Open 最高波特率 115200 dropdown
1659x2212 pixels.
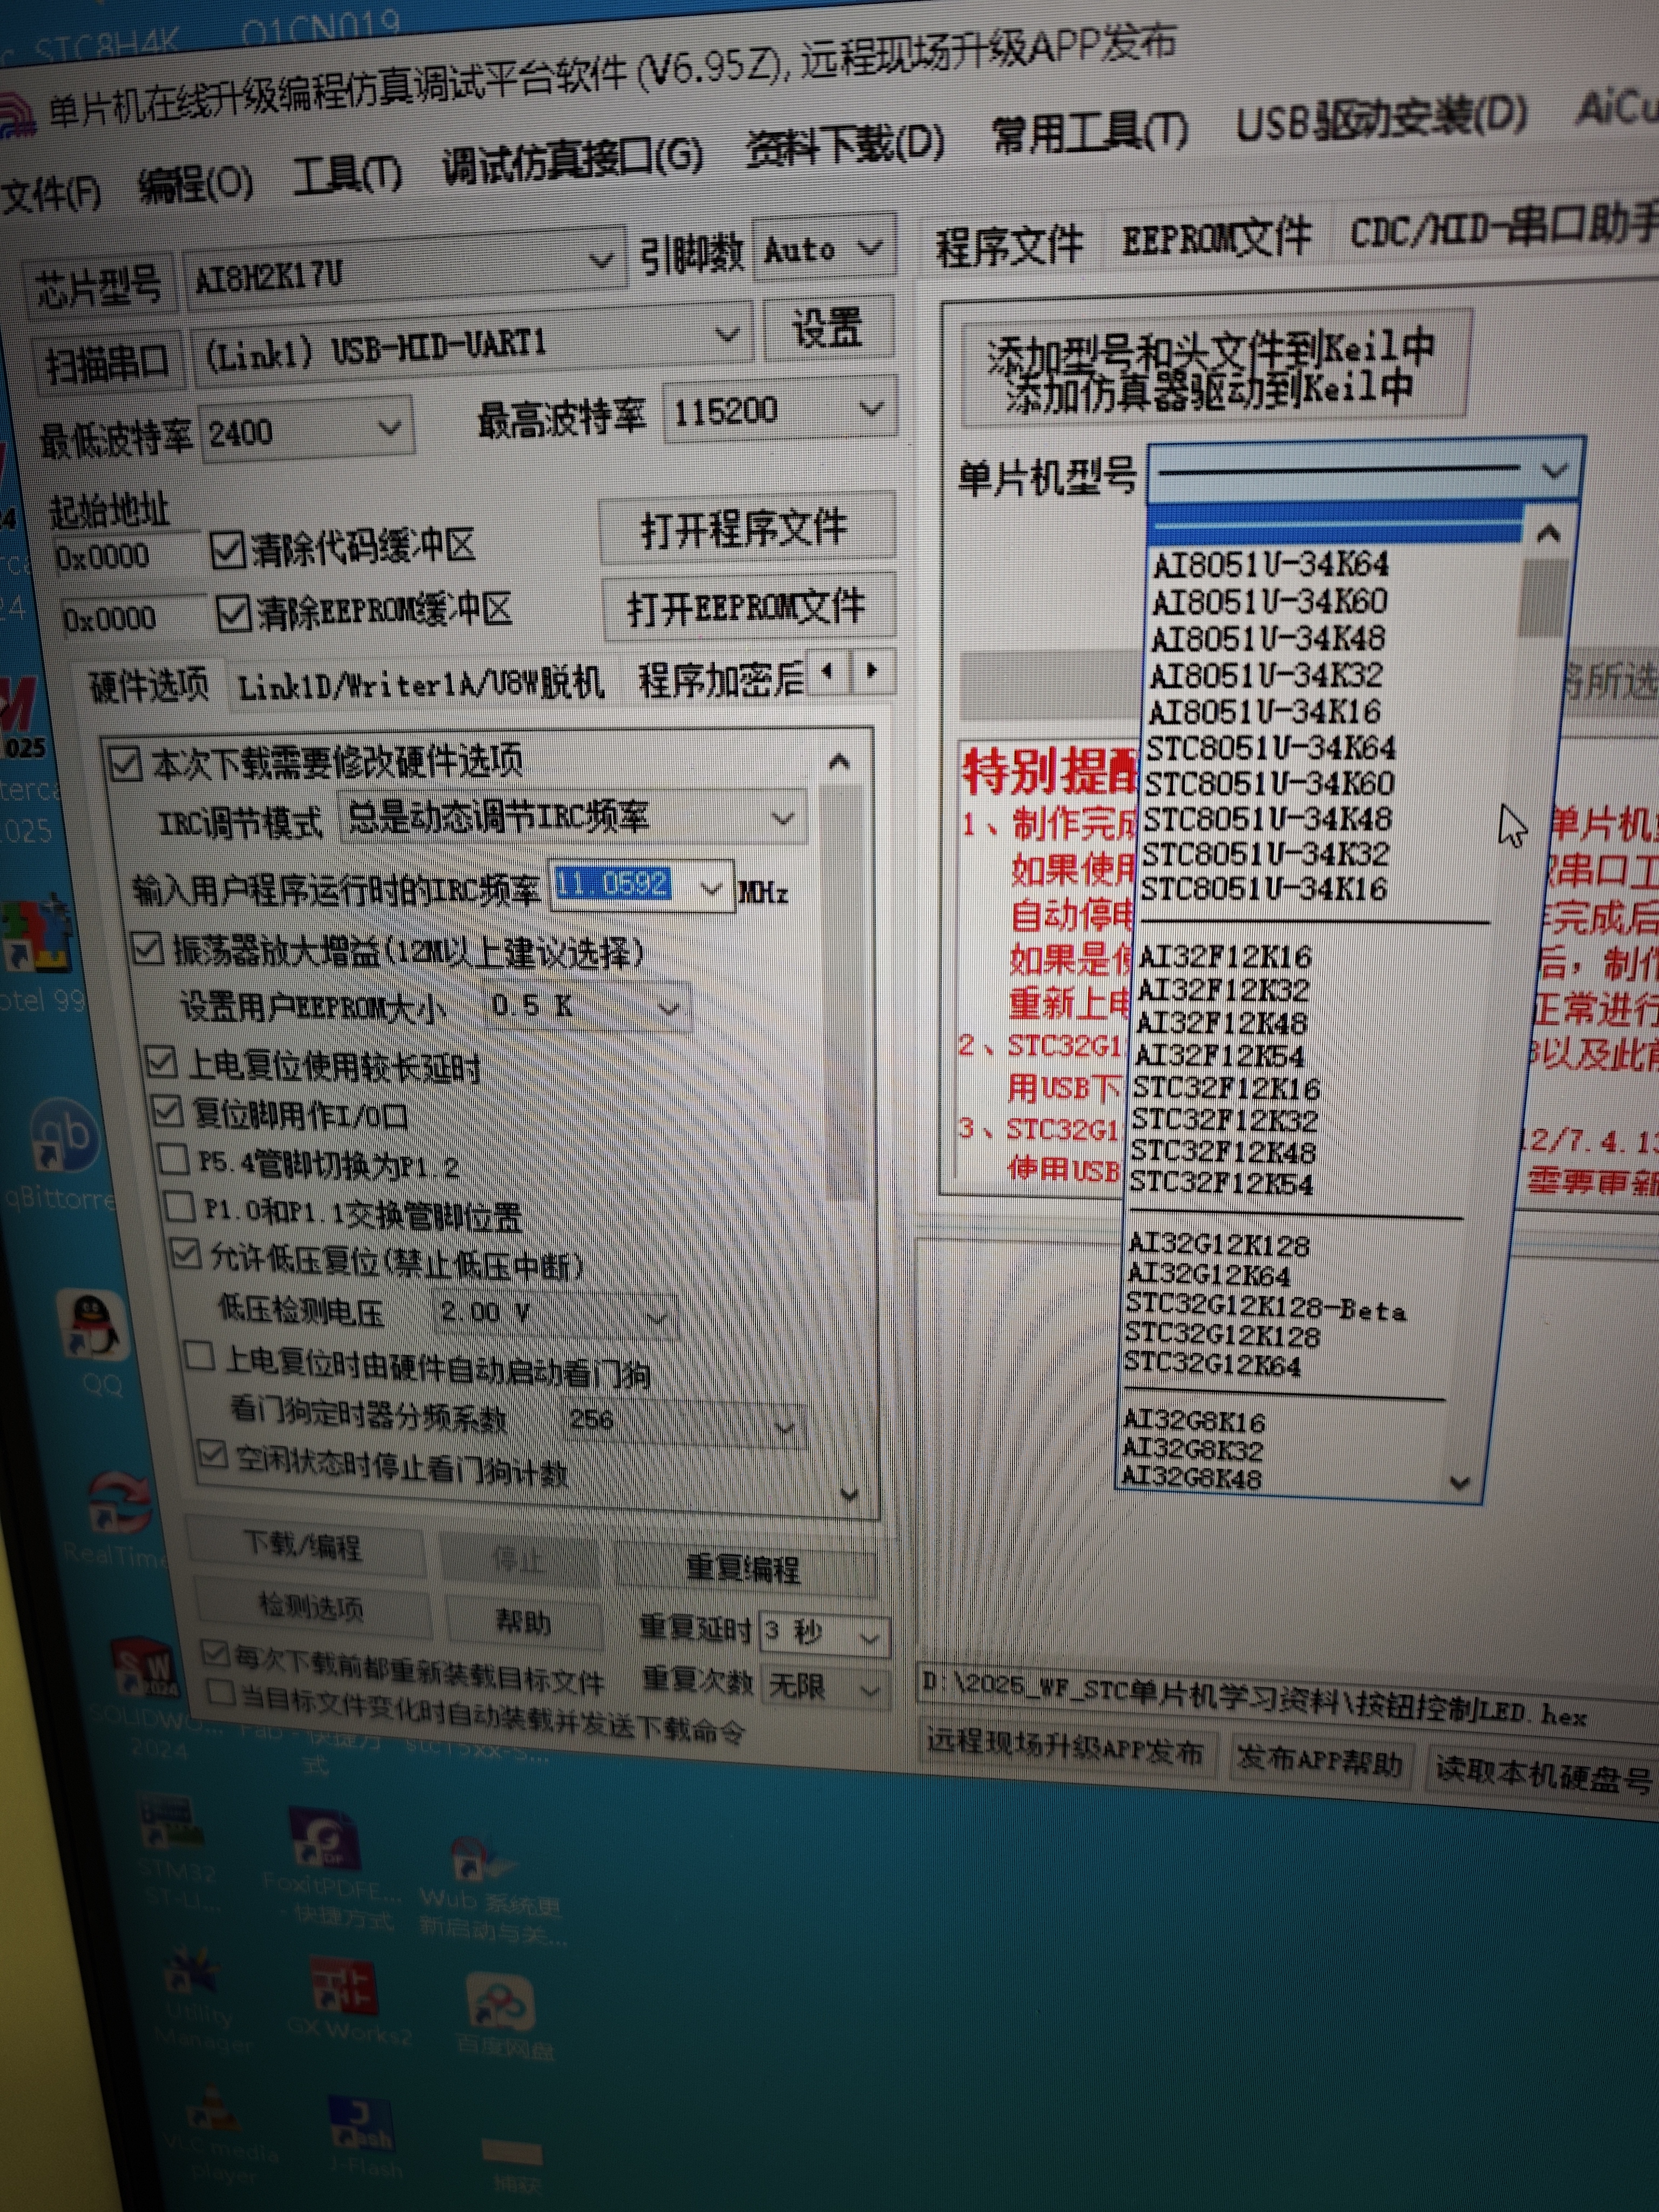click(x=871, y=408)
